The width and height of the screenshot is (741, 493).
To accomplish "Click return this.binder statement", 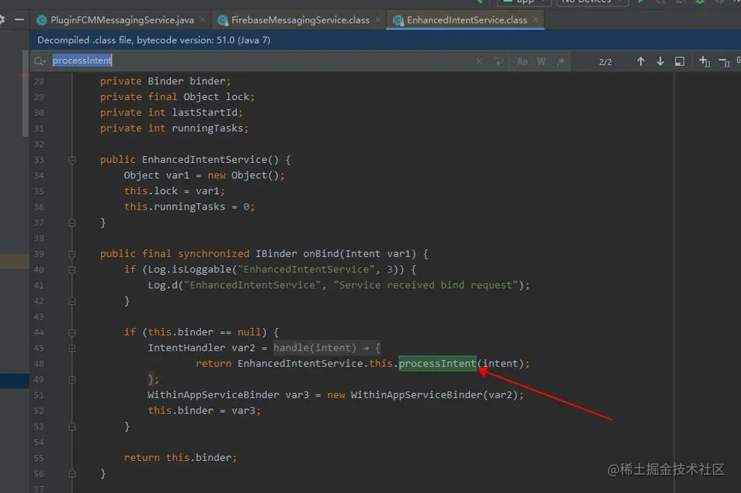I will 180,458.
